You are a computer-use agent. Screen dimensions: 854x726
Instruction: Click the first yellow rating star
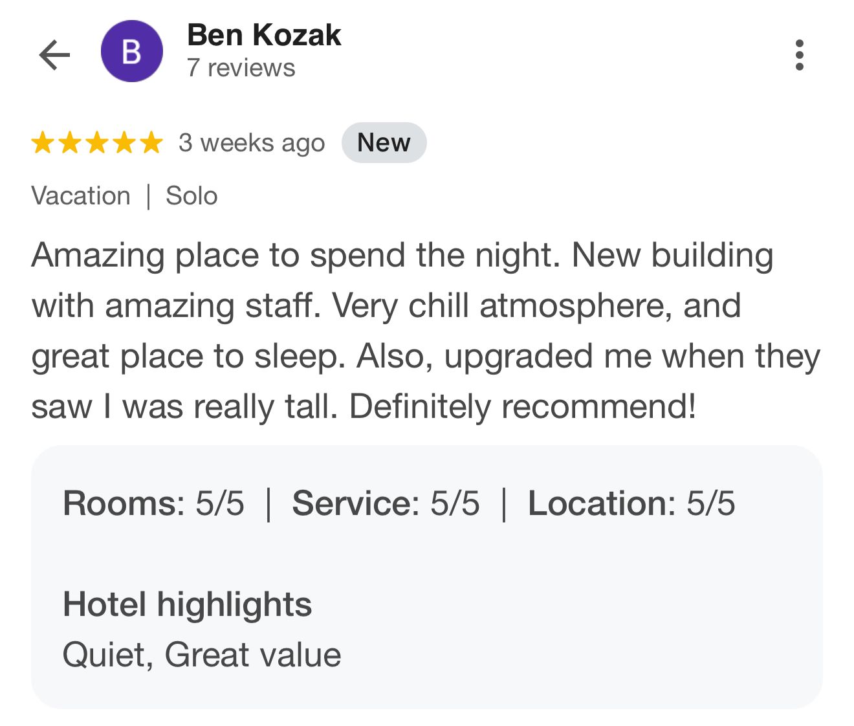(x=43, y=143)
